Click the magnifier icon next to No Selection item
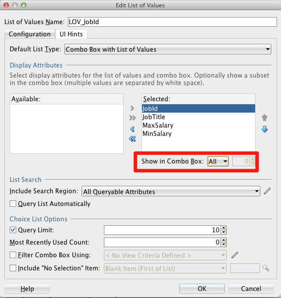This screenshot has width=281, height=298. (266, 268)
